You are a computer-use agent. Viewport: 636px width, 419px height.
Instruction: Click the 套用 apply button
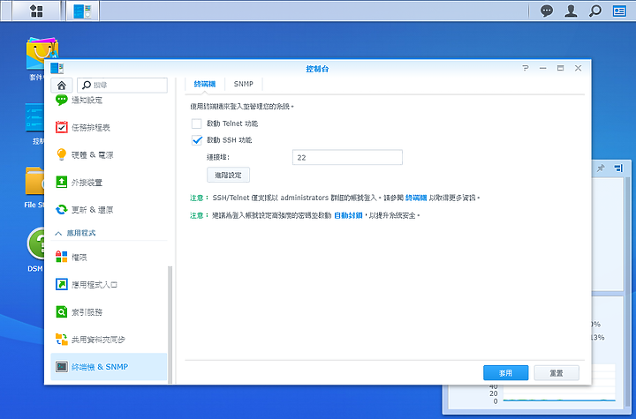click(506, 373)
